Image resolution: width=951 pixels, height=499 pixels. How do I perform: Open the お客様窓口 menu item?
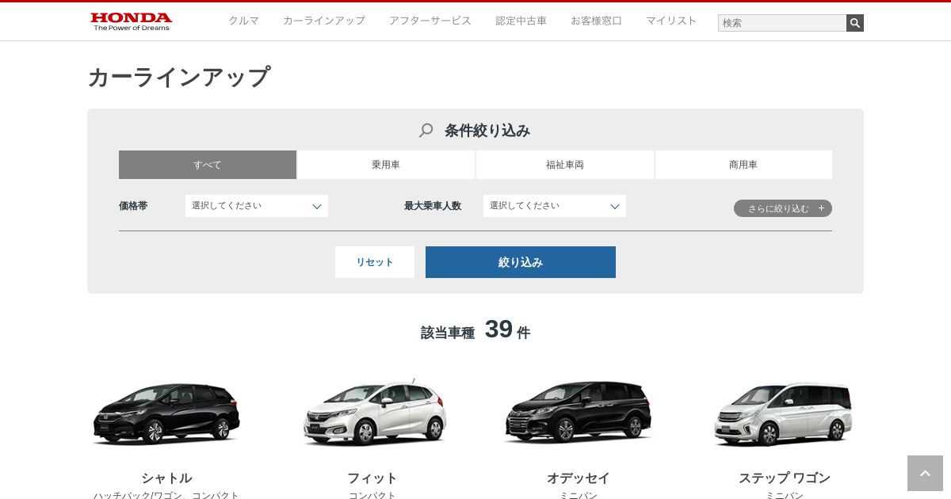[x=597, y=21]
